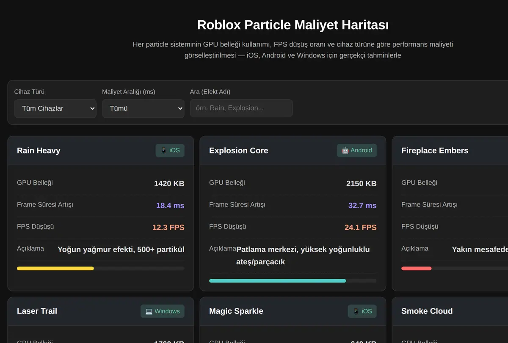Viewport: 508px width, 343px height.
Task: Click the 2150 KB GPU memory value
Action: pyautogui.click(x=361, y=184)
